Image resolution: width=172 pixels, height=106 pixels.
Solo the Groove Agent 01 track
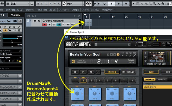pyautogui.click(x=39, y=21)
